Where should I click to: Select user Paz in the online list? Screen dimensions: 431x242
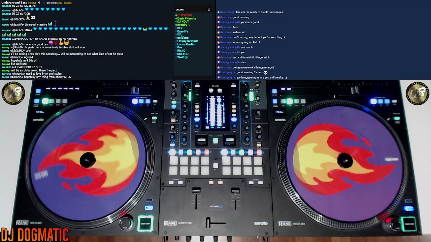click(x=180, y=47)
